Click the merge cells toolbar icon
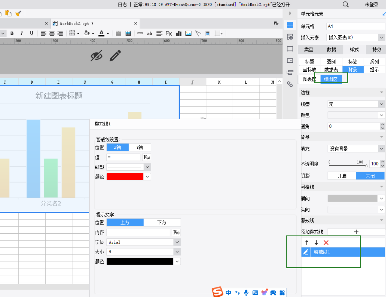The width and height of the screenshot is (386, 297). point(118,33)
